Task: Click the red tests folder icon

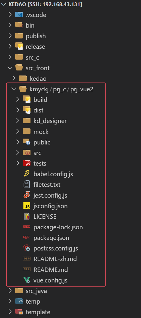Action: 27,163
